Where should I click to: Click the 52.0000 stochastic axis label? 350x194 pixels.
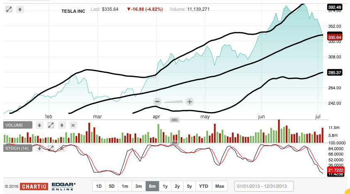click(336, 160)
